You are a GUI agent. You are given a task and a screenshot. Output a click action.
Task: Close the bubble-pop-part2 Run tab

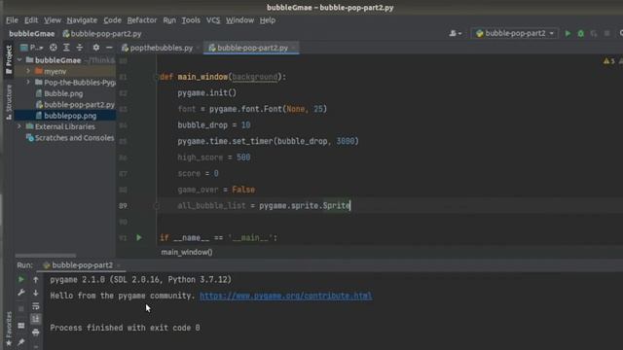click(x=119, y=265)
